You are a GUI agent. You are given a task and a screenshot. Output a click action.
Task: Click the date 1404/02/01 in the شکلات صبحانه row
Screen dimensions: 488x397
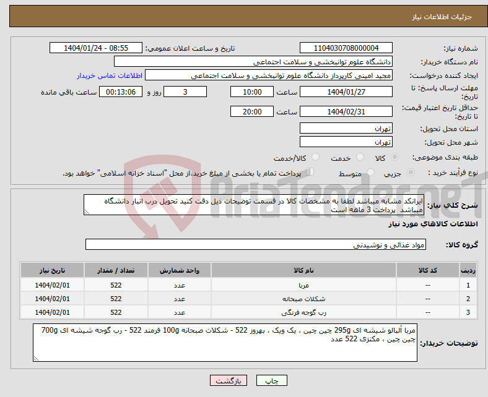[52, 299]
